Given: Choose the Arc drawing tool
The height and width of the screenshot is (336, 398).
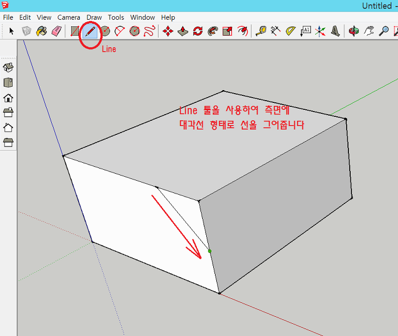Looking at the screenshot, I should (119, 31).
